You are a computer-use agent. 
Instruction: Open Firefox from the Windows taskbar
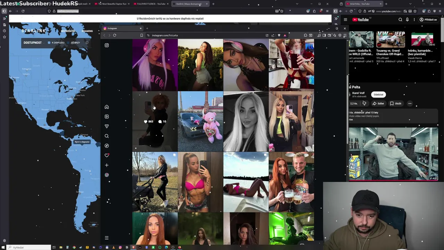point(179,247)
